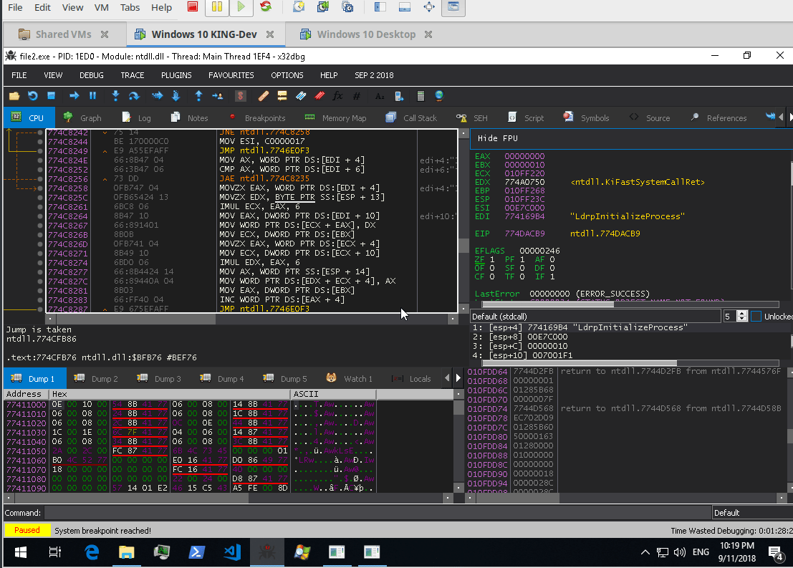
Task: Toggle the Unlocked checkbox
Action: pyautogui.click(x=756, y=316)
